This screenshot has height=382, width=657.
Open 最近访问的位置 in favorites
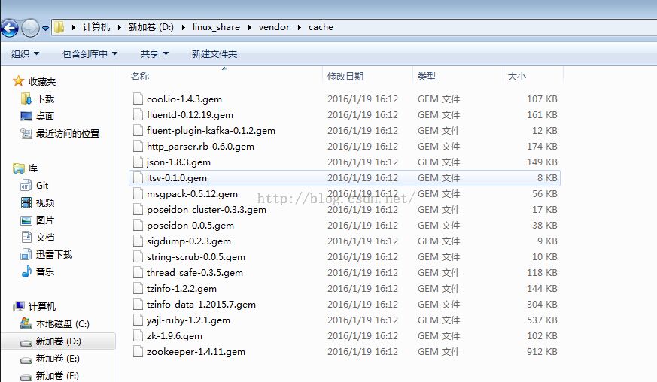[x=68, y=134]
